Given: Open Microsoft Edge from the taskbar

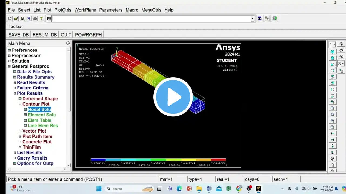Looking at the screenshot, I should [179, 189].
